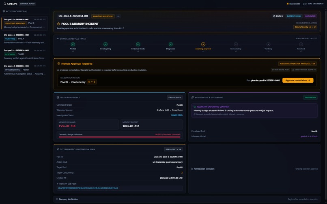Select the Investigating lifecycle step checkmark
The height and width of the screenshot is (204, 327).
pos(105,44)
